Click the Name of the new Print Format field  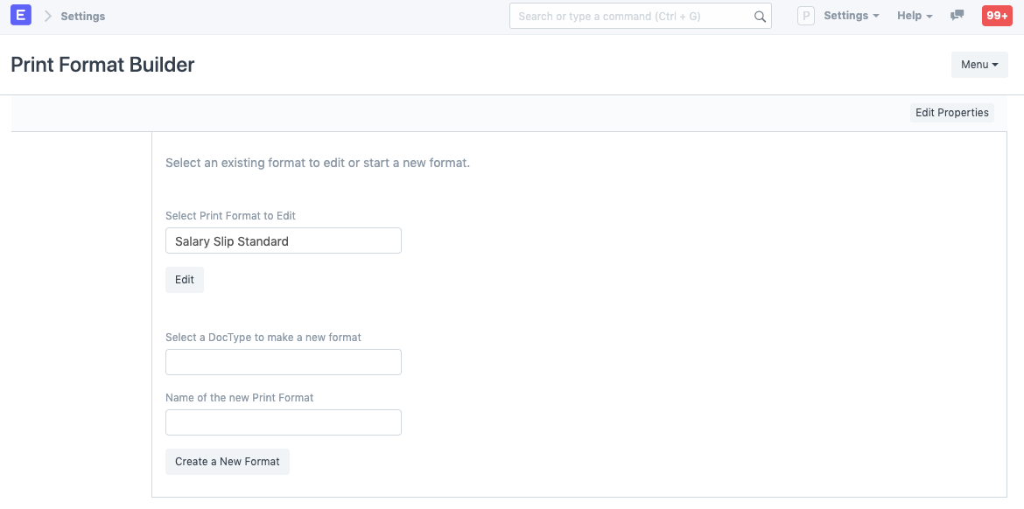pyautogui.click(x=283, y=422)
